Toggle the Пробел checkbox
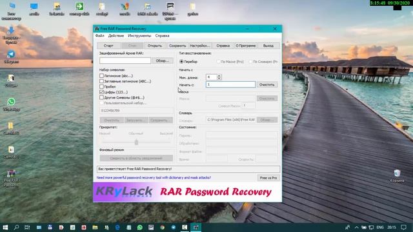The height and width of the screenshot is (232, 413). [x=101, y=86]
